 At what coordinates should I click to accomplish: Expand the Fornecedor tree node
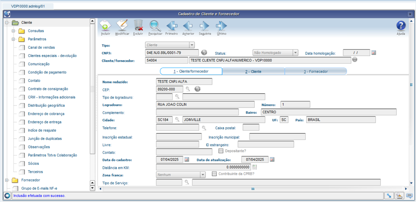point(7,180)
